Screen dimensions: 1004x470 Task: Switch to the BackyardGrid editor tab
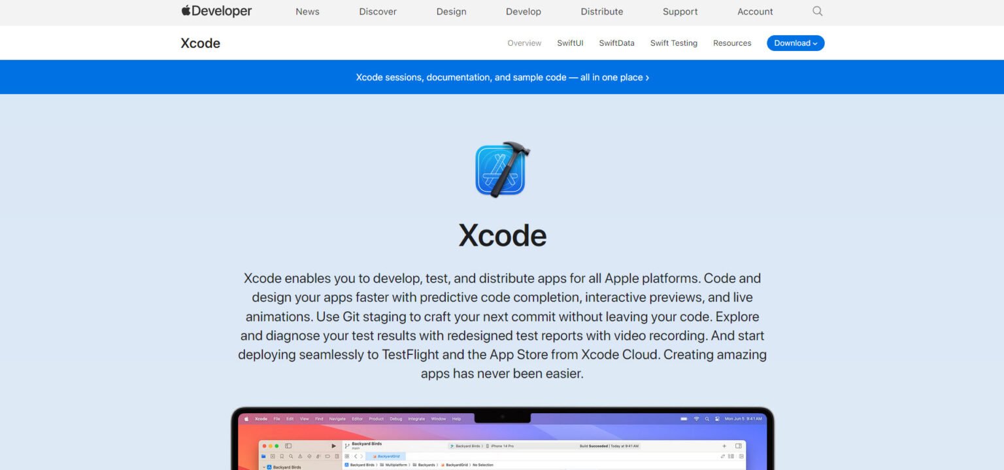pyautogui.click(x=389, y=456)
